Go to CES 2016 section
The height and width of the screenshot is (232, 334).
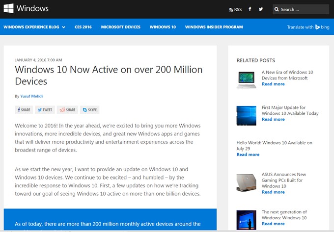(x=83, y=27)
